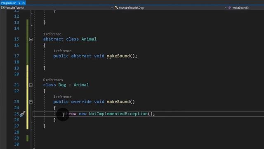Click 'Dog' in the class declaration
Screen dimensions: 264x149
point(62,85)
